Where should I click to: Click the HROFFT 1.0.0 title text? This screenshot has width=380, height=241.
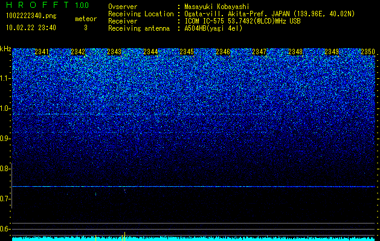(x=47, y=5)
